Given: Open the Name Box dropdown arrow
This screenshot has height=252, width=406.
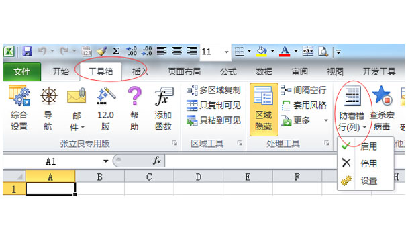Looking at the screenshot, I should pyautogui.click(x=105, y=161).
